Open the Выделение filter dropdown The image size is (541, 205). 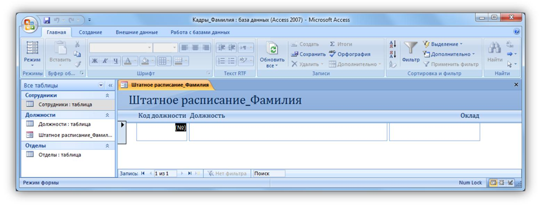[443, 44]
